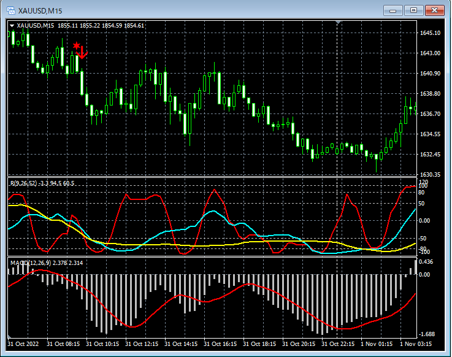Click the 31 Oct 18:15 time label
Screen dimensions: 452x357
tap(259, 344)
